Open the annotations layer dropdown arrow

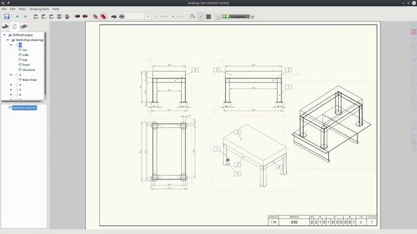(x=252, y=17)
